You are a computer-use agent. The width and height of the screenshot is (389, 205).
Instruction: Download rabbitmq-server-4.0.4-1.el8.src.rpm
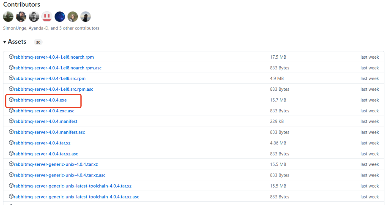[x=50, y=79]
